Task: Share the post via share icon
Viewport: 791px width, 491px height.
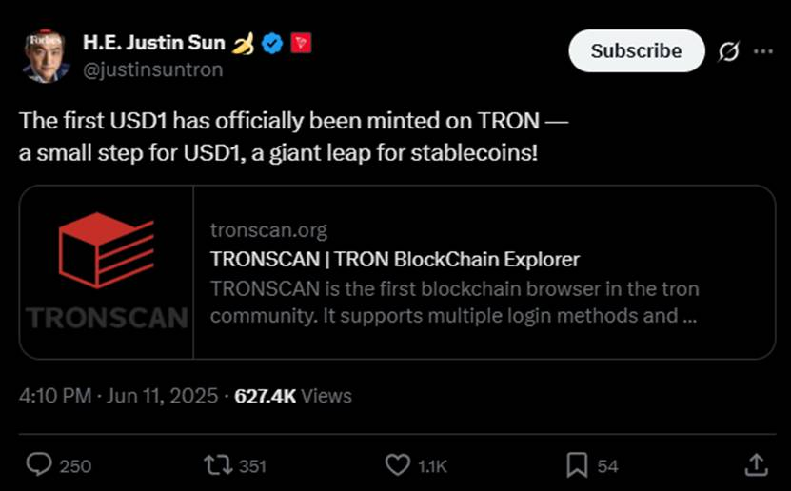Action: (x=756, y=464)
